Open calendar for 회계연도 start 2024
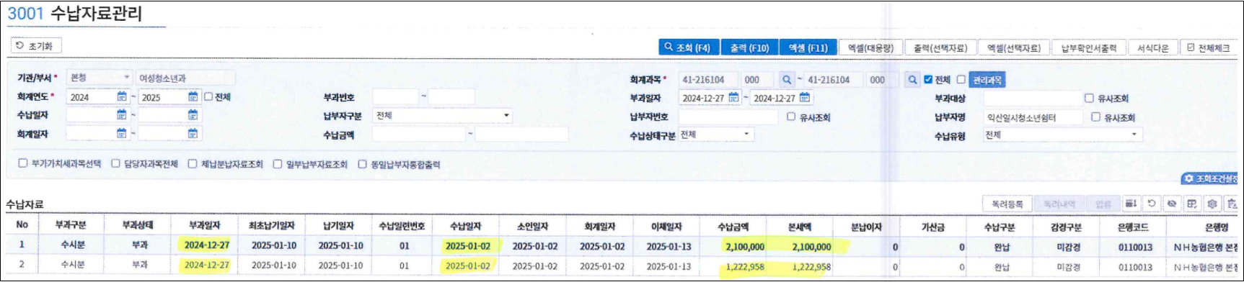The height and width of the screenshot is (282, 1244). coord(122,96)
